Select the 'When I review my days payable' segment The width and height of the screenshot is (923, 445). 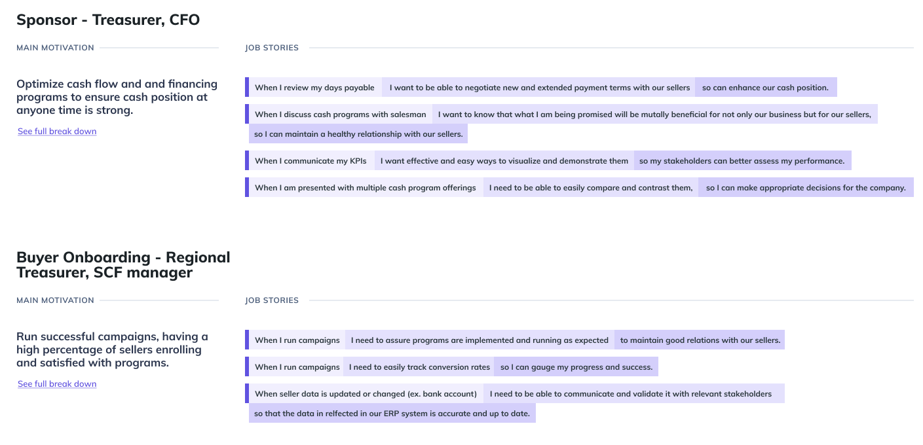(314, 88)
